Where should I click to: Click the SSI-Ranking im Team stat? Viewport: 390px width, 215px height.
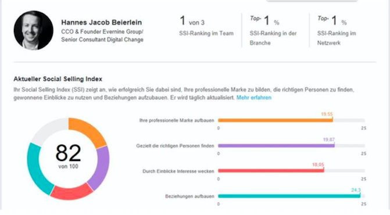click(x=206, y=26)
